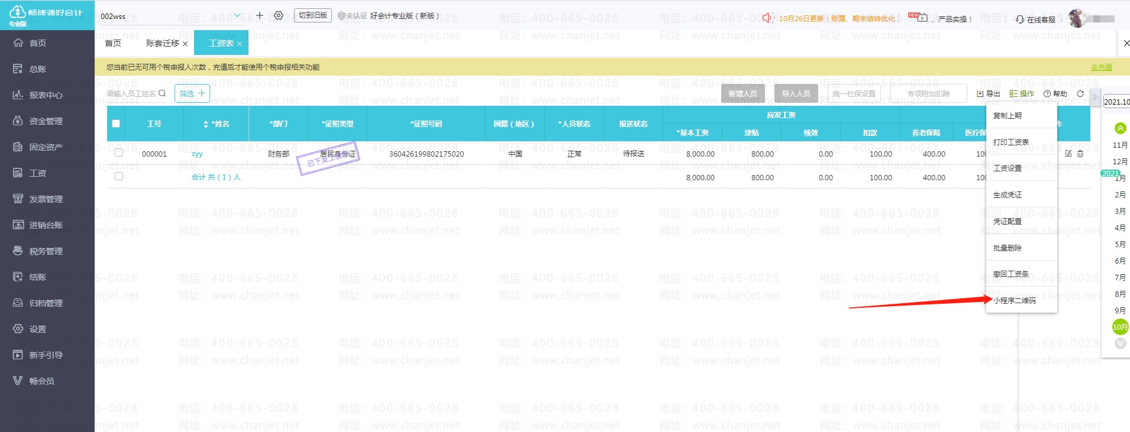Toggle the select-all checkbox in the table header
Viewport: 1130px width, 432px height.
pyautogui.click(x=116, y=124)
